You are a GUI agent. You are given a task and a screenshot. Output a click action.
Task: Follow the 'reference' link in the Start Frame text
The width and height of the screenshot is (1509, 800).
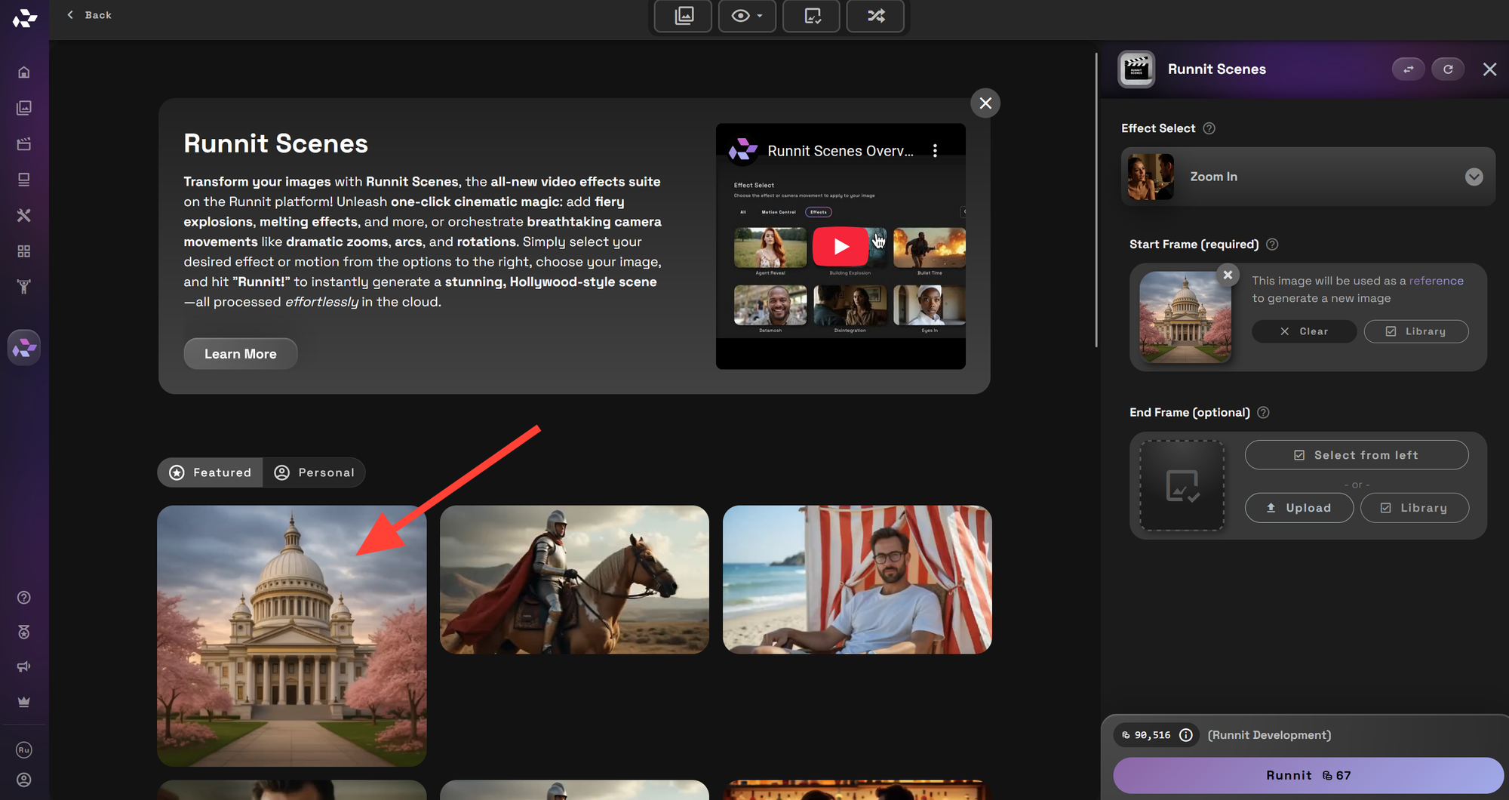pyautogui.click(x=1436, y=281)
